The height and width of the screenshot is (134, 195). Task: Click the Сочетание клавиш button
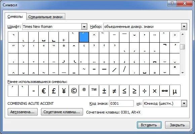click(x=62, y=112)
